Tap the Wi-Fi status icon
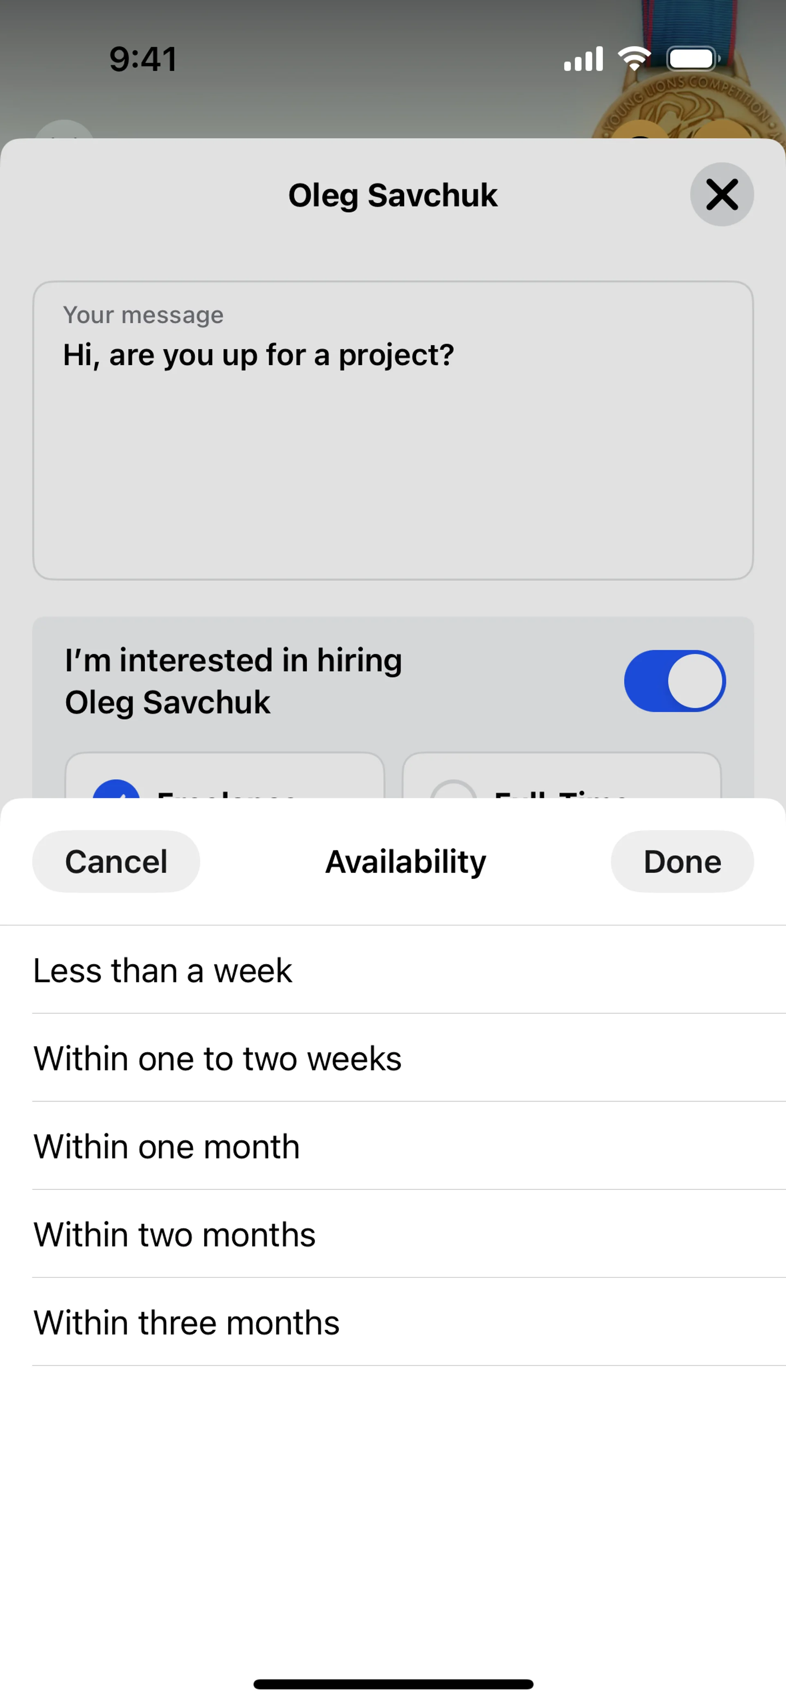 click(634, 59)
